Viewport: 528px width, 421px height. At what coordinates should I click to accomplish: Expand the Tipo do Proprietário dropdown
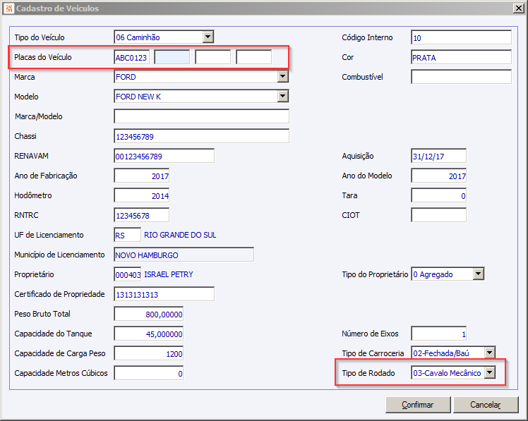[478, 274]
